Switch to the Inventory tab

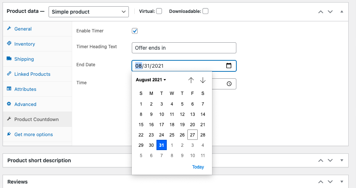(25, 44)
